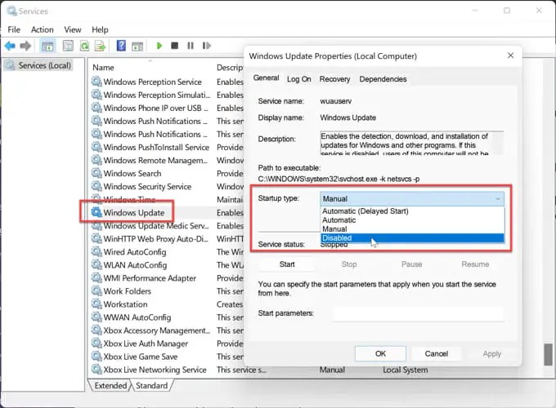Choose Automatic (Delayed Start) startup option
556x408 pixels.
tap(412, 211)
